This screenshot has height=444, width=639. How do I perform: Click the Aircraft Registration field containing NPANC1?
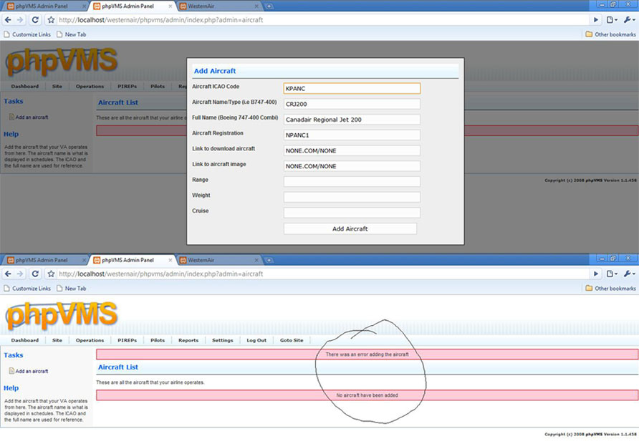coord(352,135)
